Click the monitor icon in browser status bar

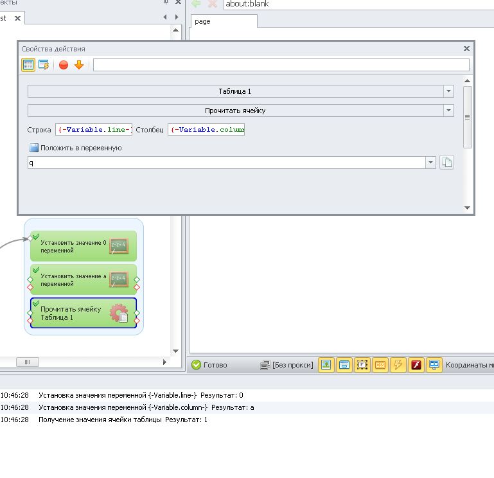[434, 365]
